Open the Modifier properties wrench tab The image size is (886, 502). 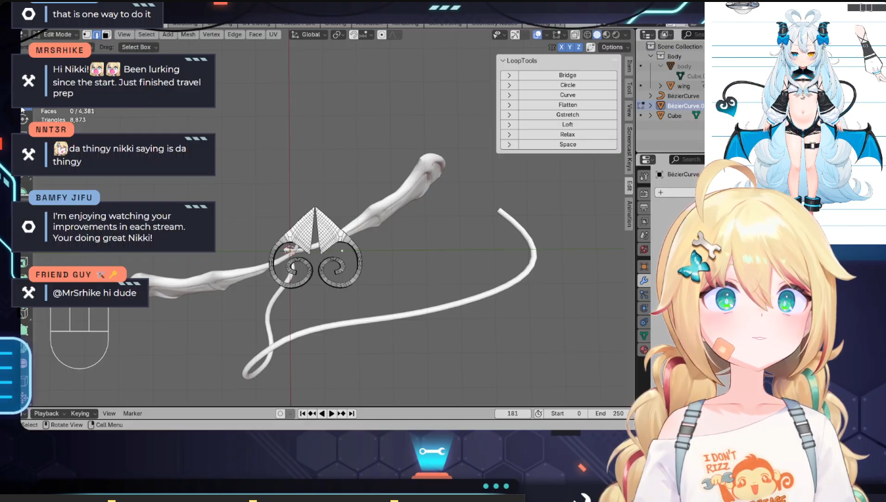[644, 281]
